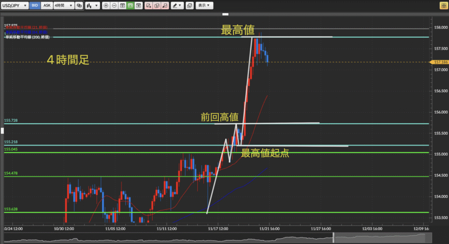
Task: Open the 表示 display menu
Action: point(204,6)
